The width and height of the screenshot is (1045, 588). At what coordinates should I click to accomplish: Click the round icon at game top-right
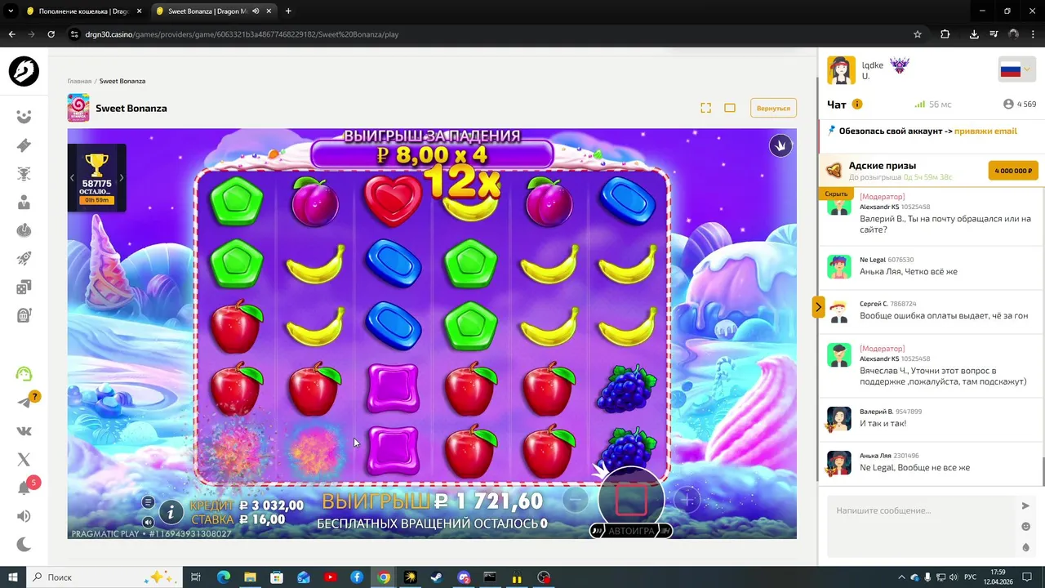coord(780,146)
